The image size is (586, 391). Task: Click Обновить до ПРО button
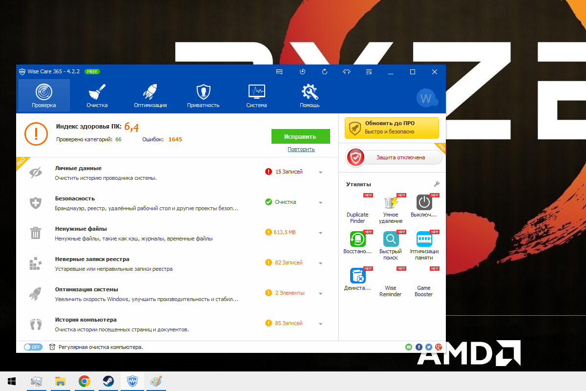[392, 128]
